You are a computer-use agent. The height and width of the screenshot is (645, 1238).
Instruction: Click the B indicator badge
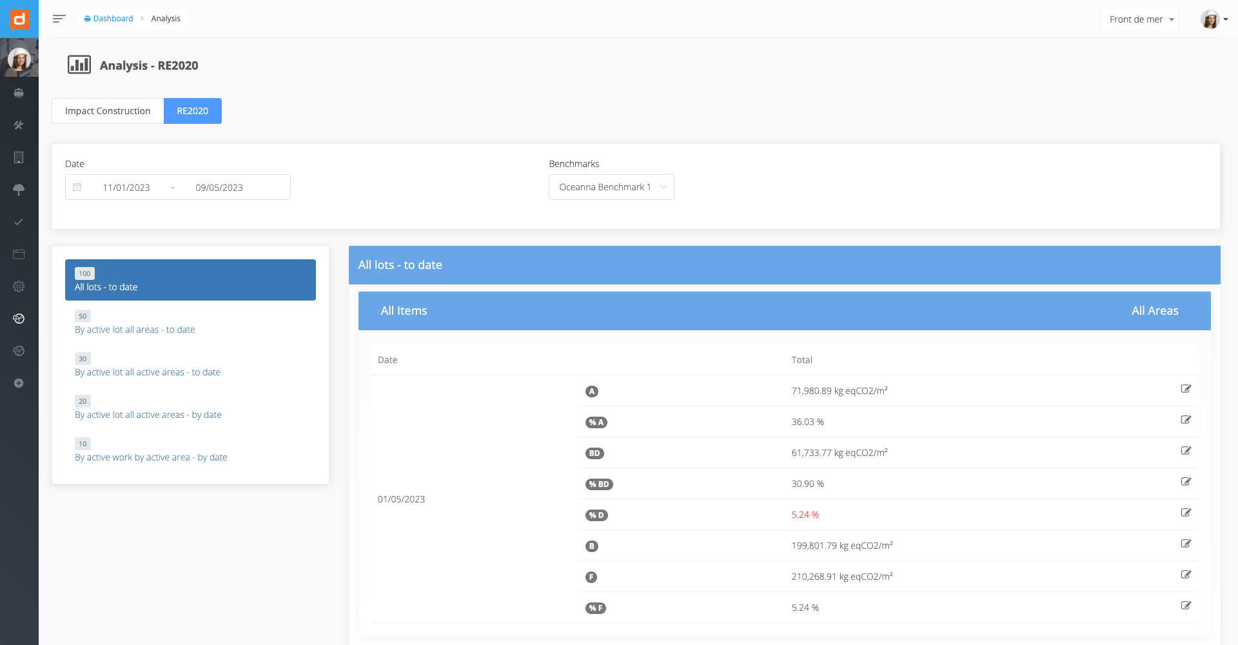click(591, 546)
